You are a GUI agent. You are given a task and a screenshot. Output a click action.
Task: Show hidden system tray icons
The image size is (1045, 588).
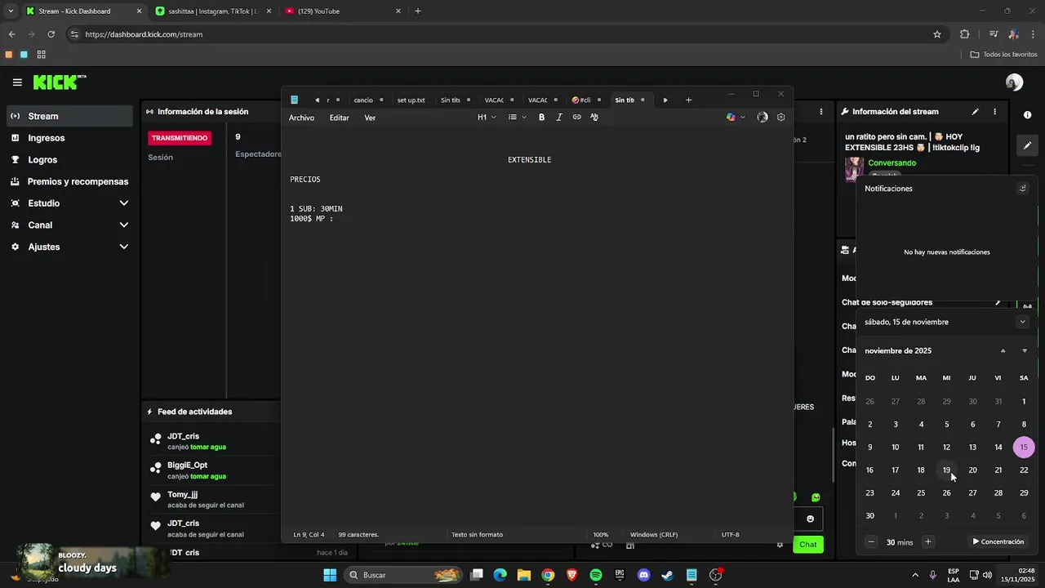[914, 575]
